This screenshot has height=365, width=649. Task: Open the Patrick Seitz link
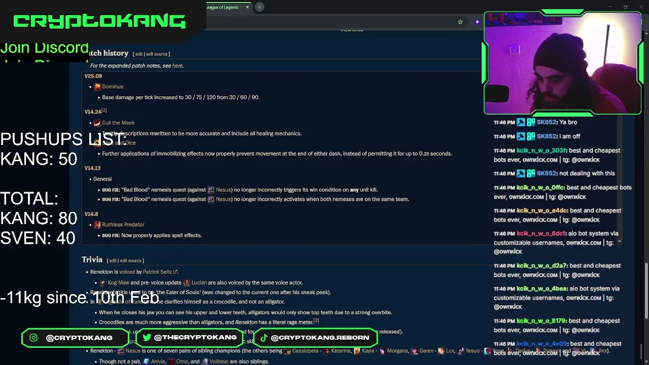[157, 272]
